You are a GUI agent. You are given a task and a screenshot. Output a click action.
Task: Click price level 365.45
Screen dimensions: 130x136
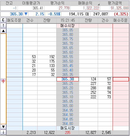tap(68, 66)
